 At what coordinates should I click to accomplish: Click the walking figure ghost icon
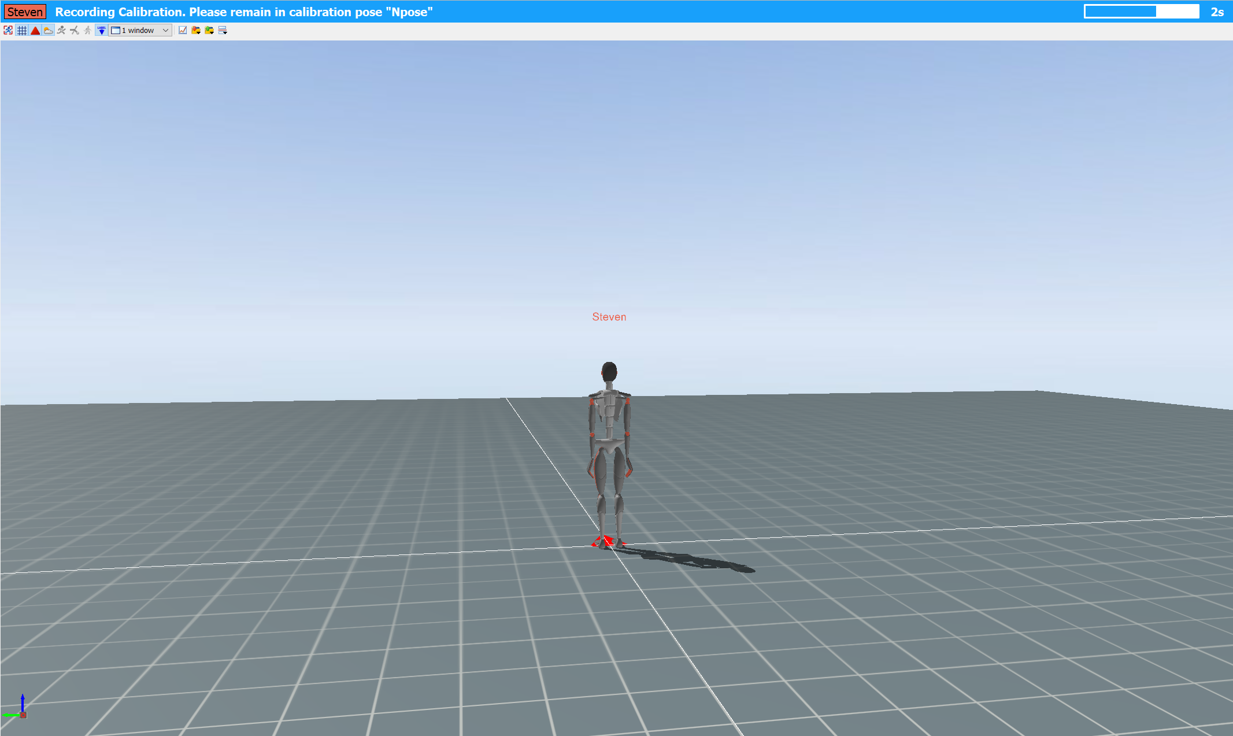click(87, 30)
